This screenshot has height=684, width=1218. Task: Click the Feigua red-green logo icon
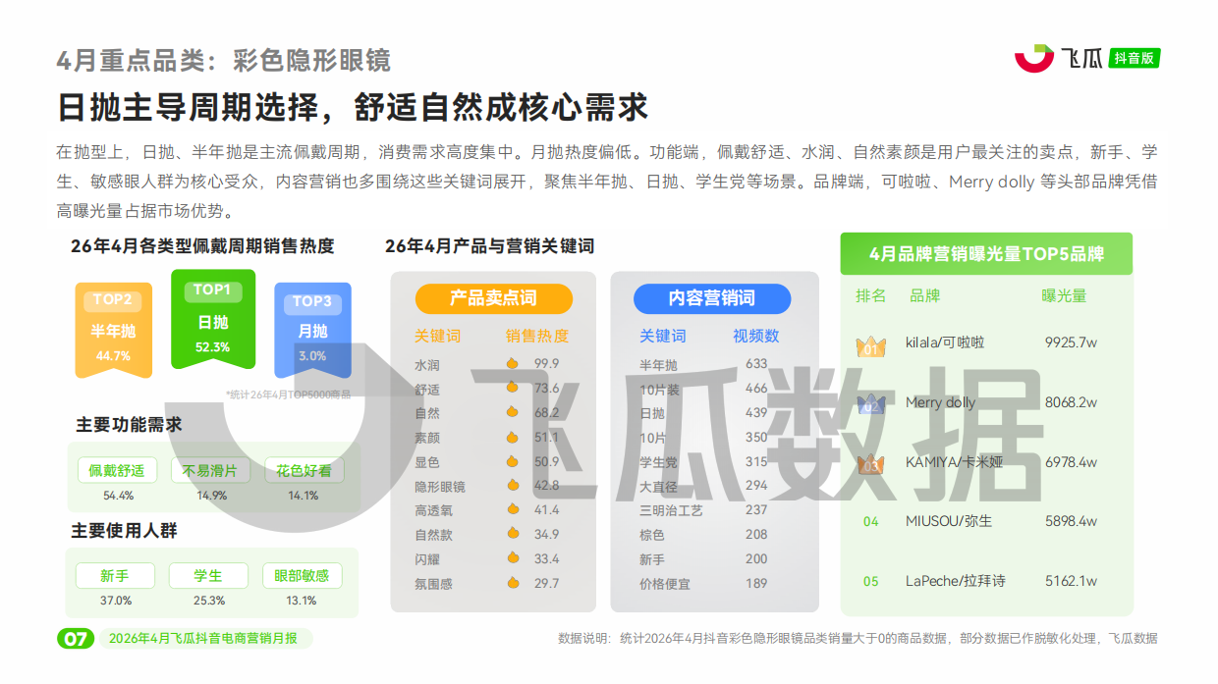coord(1033,58)
